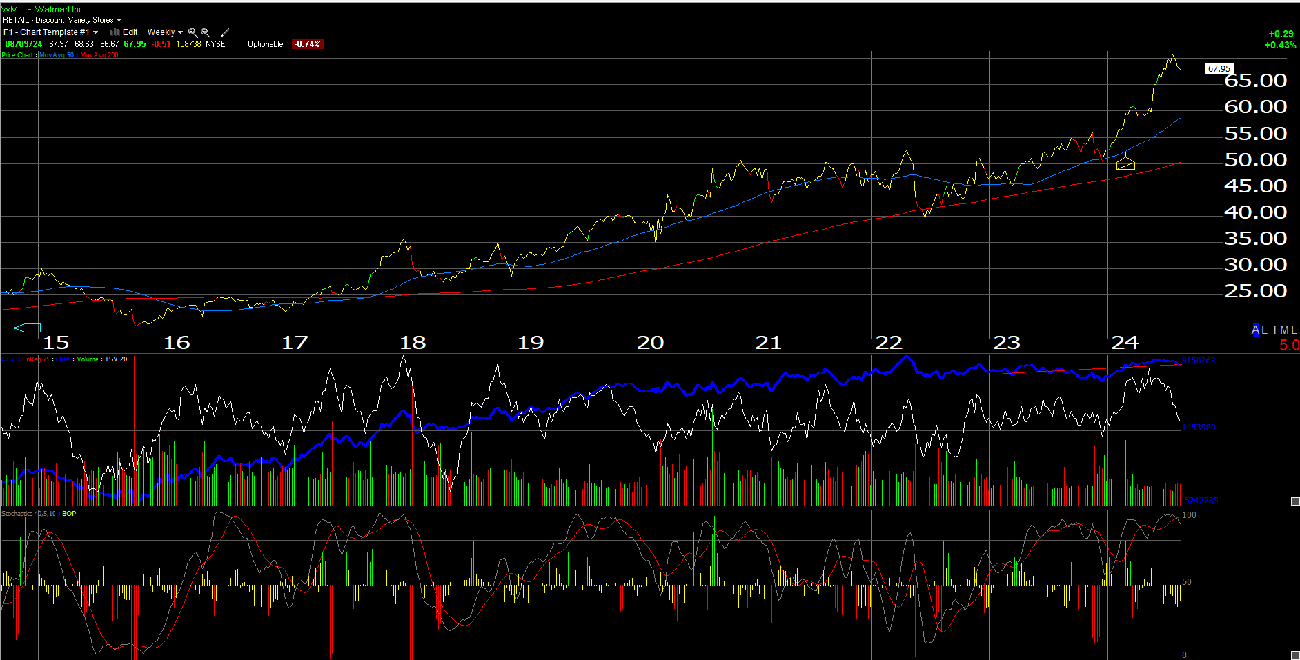Click the 67.95 current price flag
Image resolution: width=1300 pixels, height=660 pixels.
1219,69
